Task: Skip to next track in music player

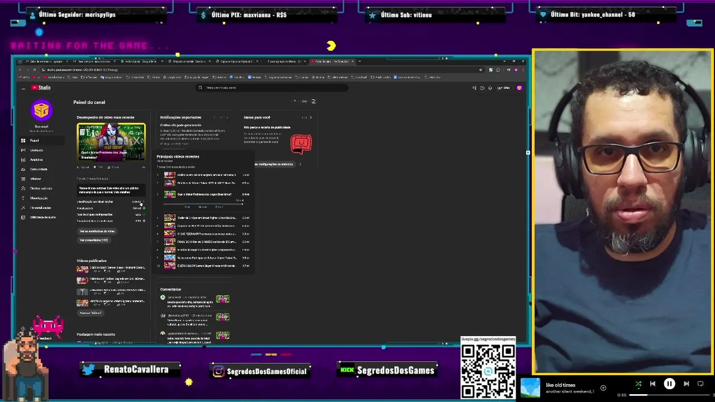Action: (687, 384)
